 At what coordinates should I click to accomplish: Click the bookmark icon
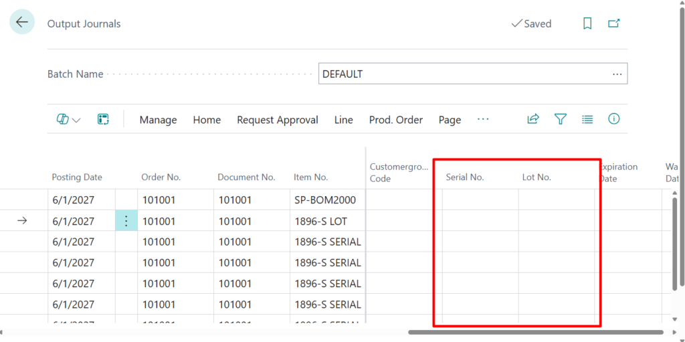(587, 23)
